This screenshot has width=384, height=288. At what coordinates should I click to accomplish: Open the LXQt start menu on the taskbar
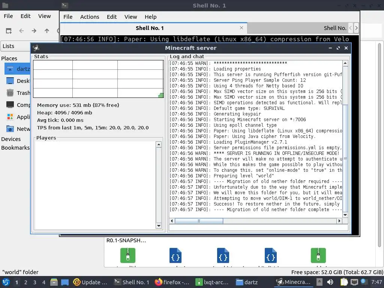[6, 282]
